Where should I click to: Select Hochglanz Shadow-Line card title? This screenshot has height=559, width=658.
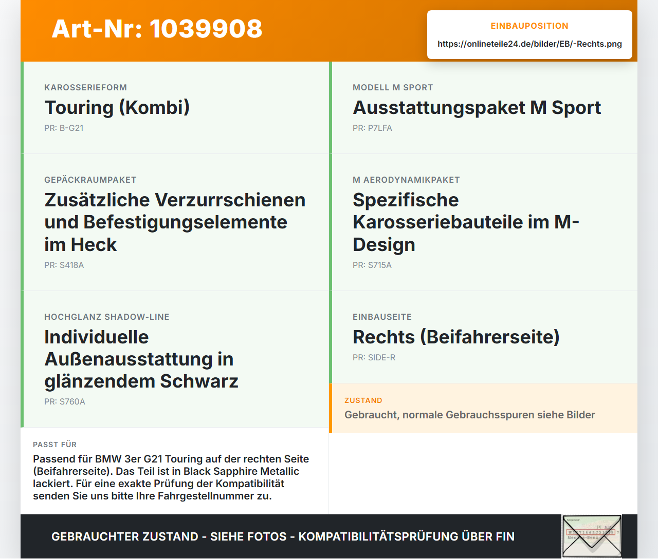coord(141,359)
